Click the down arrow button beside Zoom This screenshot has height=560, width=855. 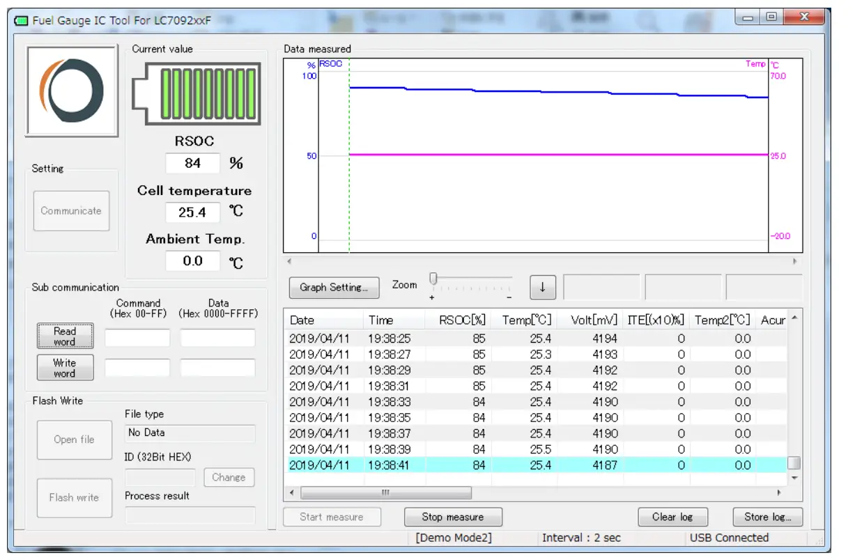tap(543, 286)
